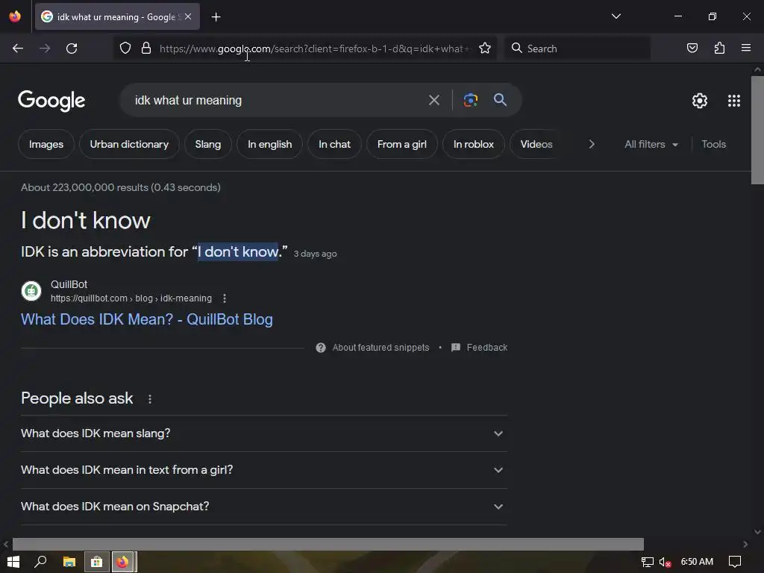764x573 pixels.
Task: Submit the search with the magnifier icon
Action: click(500, 100)
